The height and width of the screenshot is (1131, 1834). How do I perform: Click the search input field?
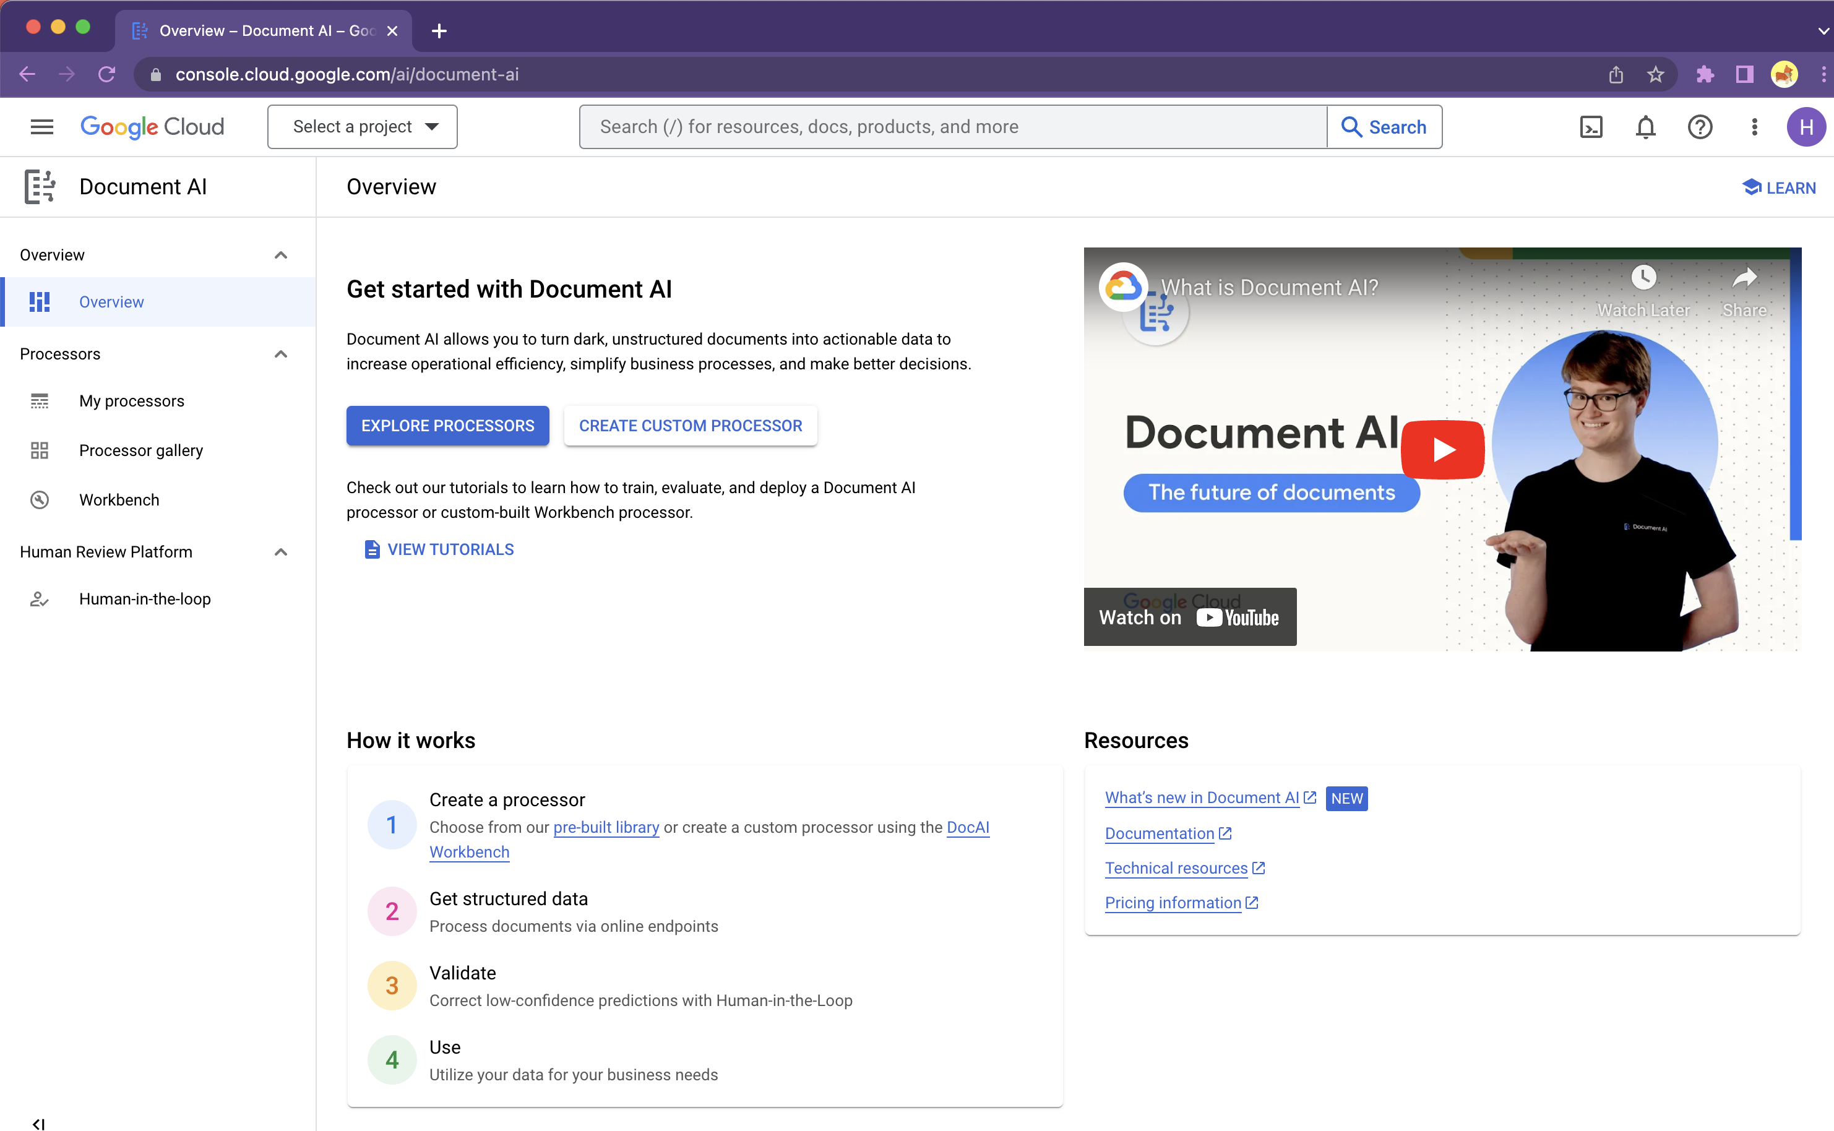tap(952, 127)
